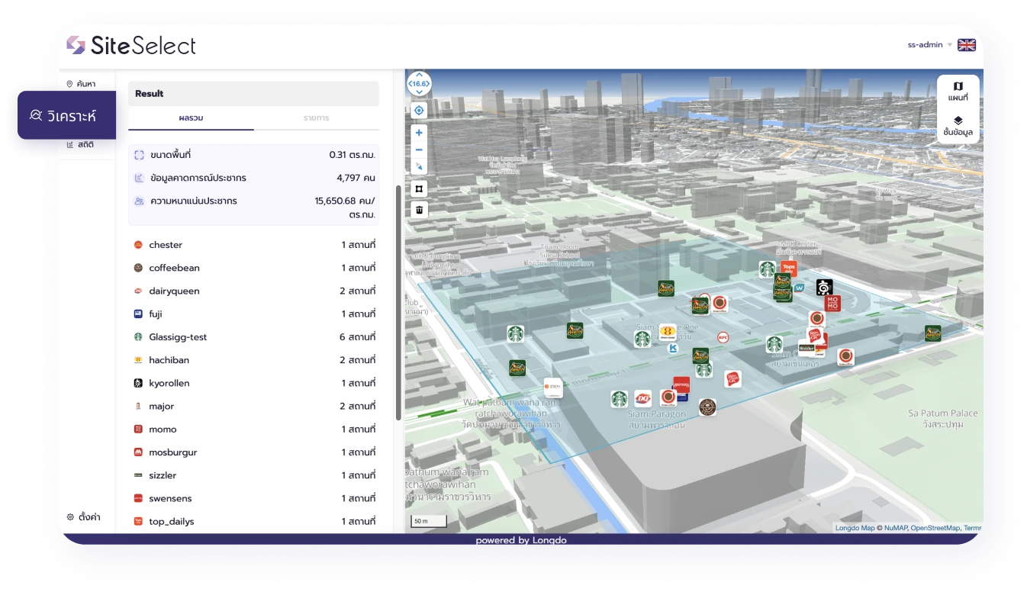The height and width of the screenshot is (592, 1027).
Task: Select the black Kyo Roll En map marker
Action: click(x=824, y=288)
